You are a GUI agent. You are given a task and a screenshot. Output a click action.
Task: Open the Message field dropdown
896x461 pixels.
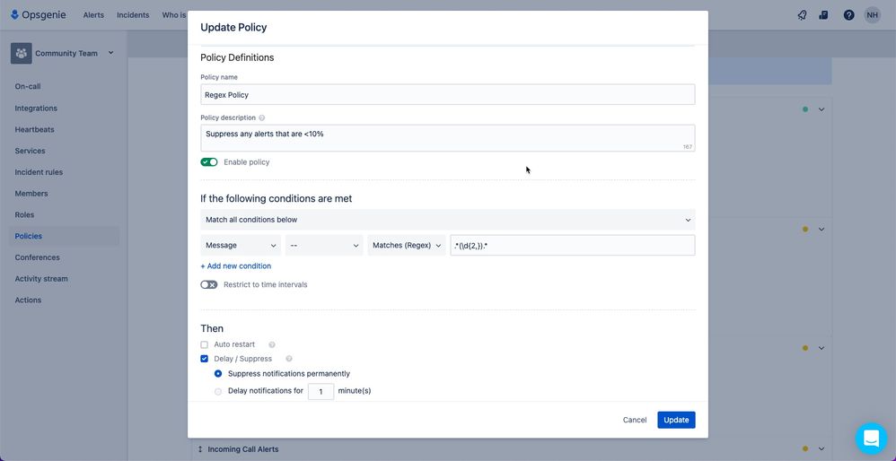[241, 246]
